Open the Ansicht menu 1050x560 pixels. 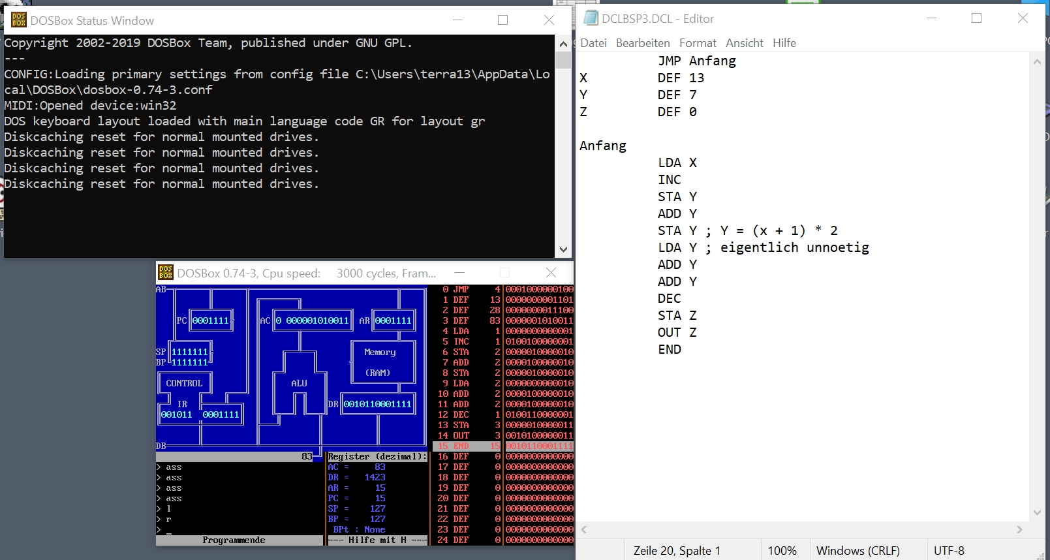pos(744,43)
